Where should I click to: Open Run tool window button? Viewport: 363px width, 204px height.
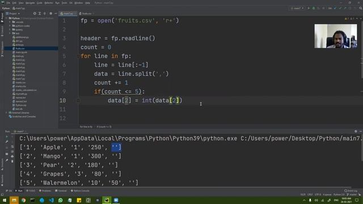[19, 191]
